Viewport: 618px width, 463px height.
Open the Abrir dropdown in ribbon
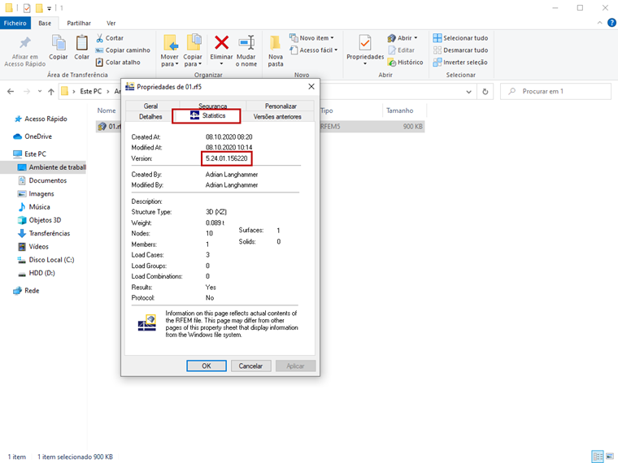403,38
